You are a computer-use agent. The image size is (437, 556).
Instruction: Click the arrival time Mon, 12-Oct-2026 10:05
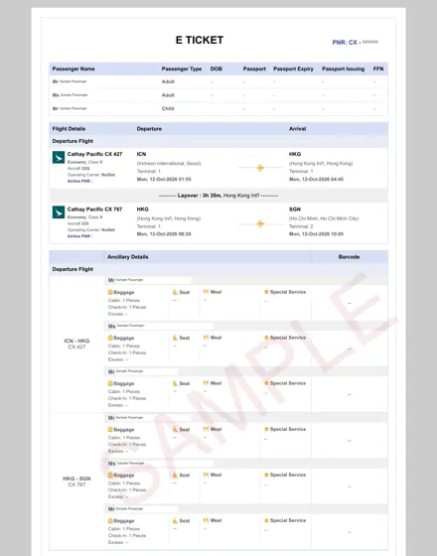316,234
